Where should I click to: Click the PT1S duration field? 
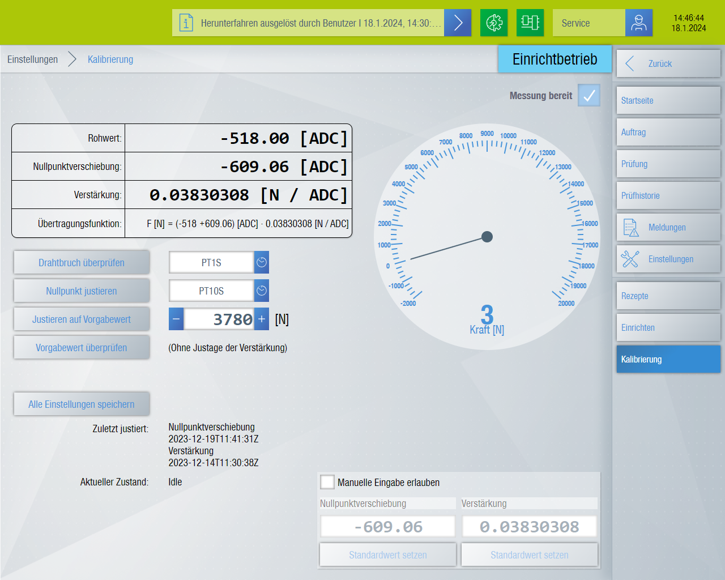pyautogui.click(x=211, y=262)
